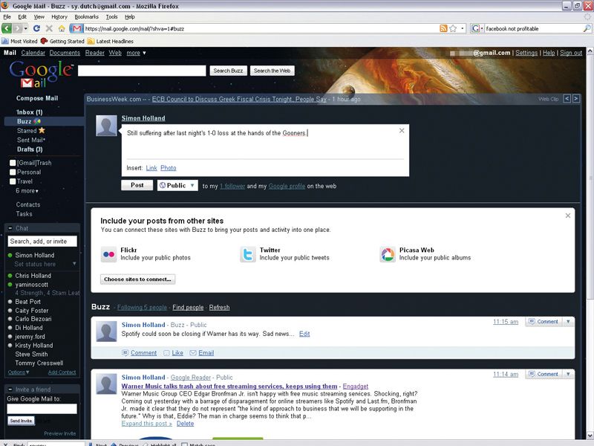Click the Stop loading X icon
594x446 pixels.
coord(49,28)
